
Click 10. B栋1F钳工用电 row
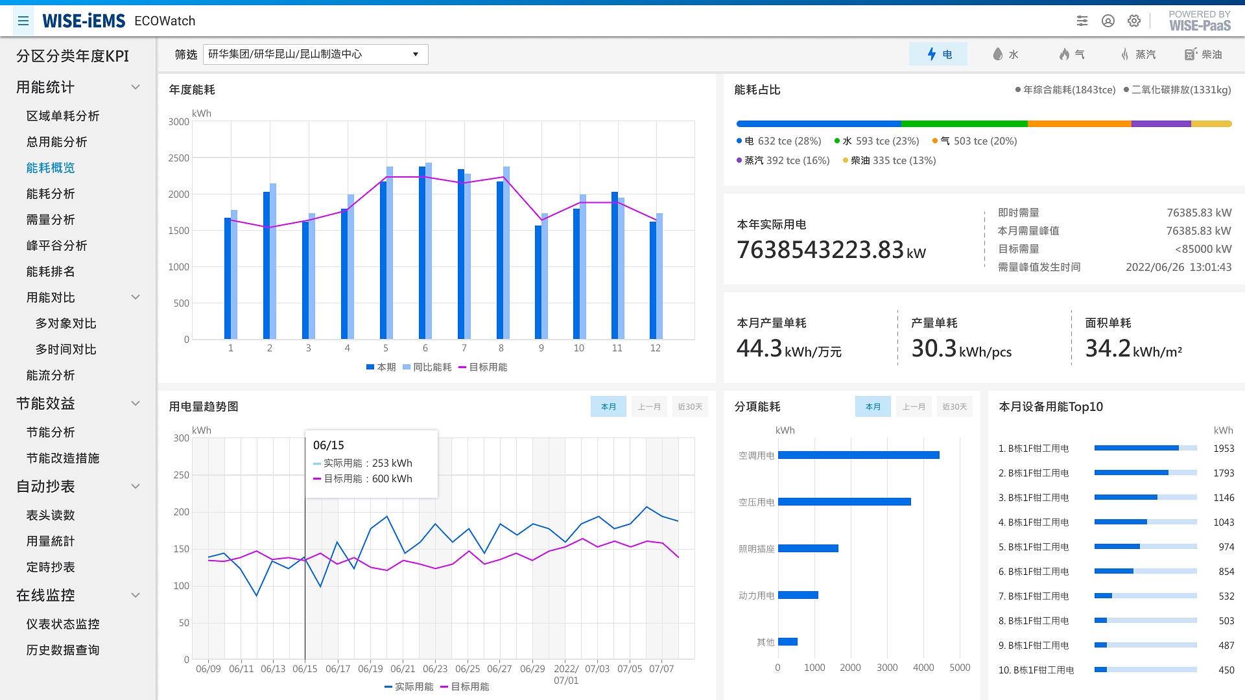(1116, 670)
